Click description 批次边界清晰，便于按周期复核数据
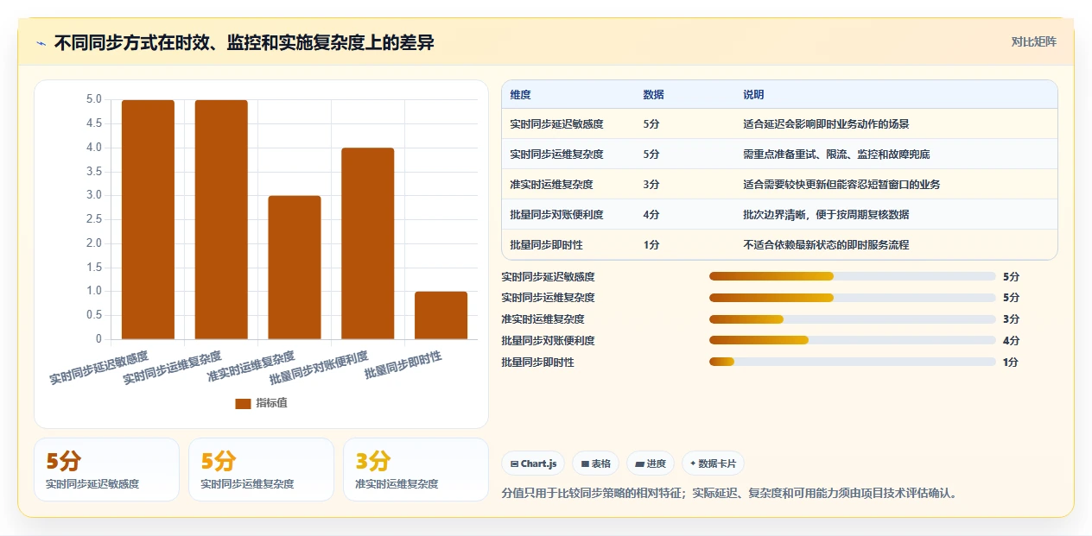 pos(826,215)
